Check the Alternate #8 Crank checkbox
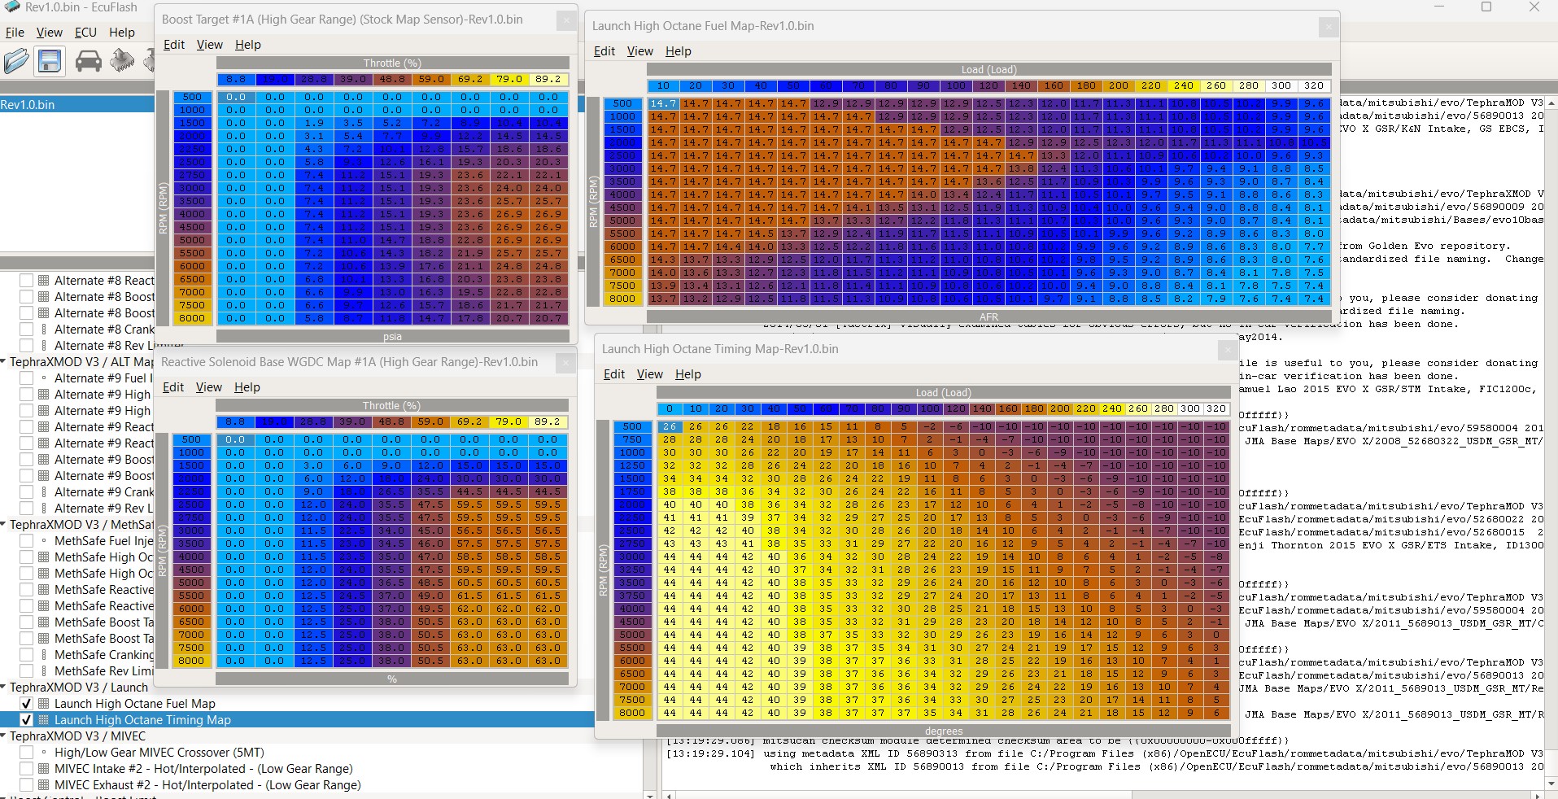The image size is (1558, 799). coord(26,330)
